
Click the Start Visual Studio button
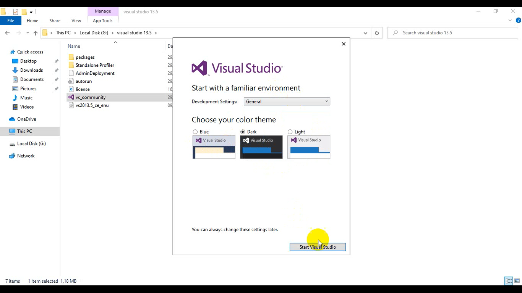point(318,247)
